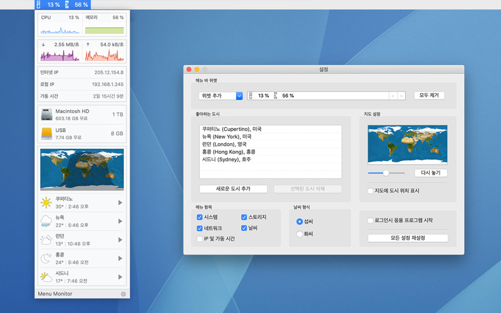501x313 pixels.
Task: Toggle the 스토리지 checkbox
Action: [244, 217]
